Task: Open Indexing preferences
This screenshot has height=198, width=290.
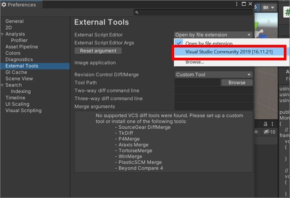Action: [x=21, y=91]
